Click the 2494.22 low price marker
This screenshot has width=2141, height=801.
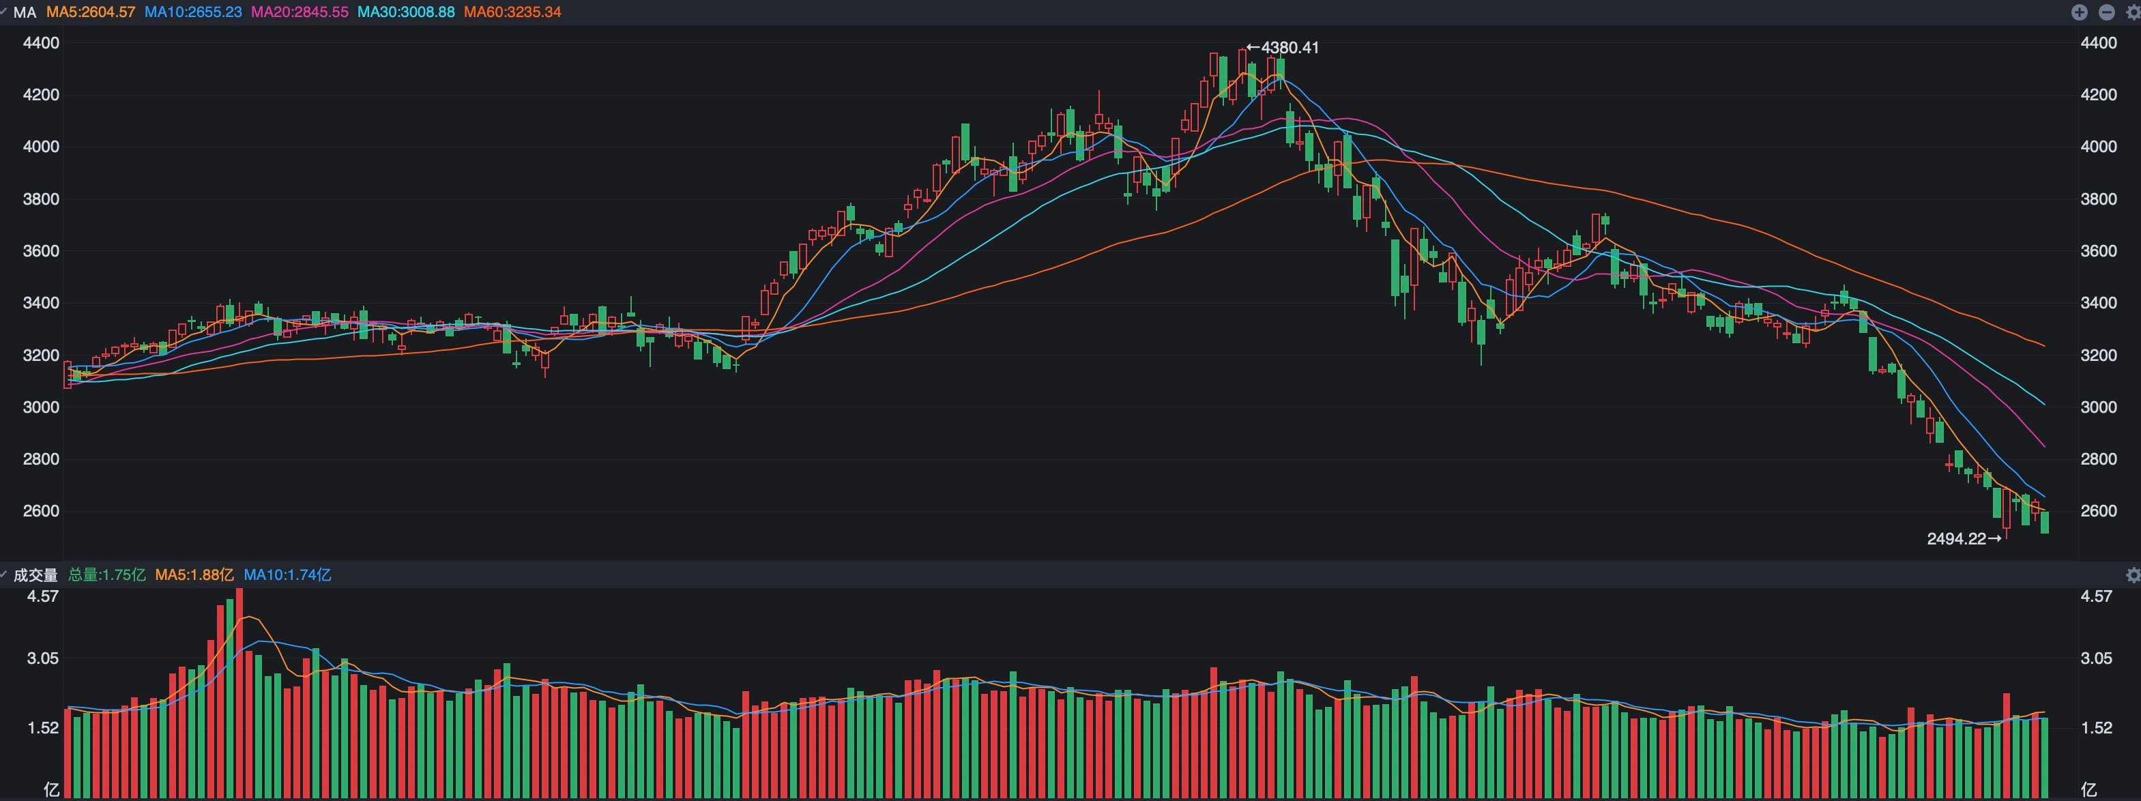(1964, 538)
